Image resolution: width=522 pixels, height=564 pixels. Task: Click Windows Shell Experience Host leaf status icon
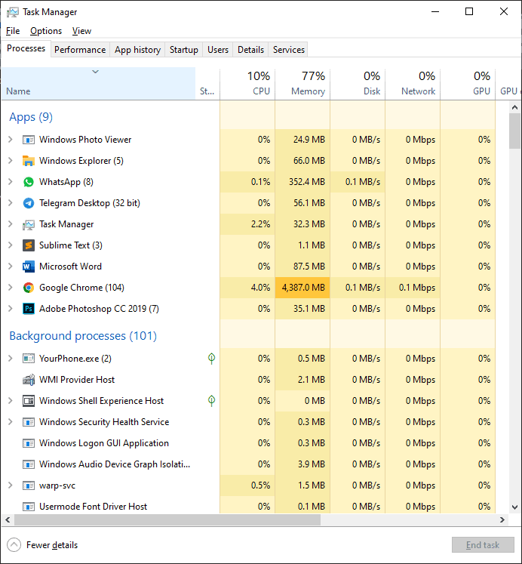[x=212, y=401]
